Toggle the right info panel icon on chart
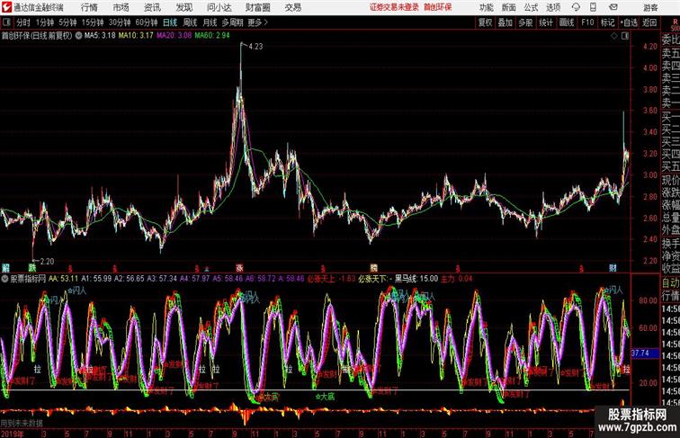This screenshot has width=680, height=438. (625, 36)
